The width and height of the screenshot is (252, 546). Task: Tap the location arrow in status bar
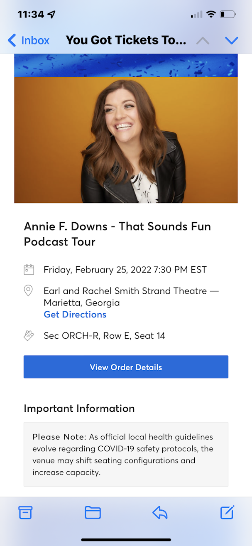click(x=51, y=15)
